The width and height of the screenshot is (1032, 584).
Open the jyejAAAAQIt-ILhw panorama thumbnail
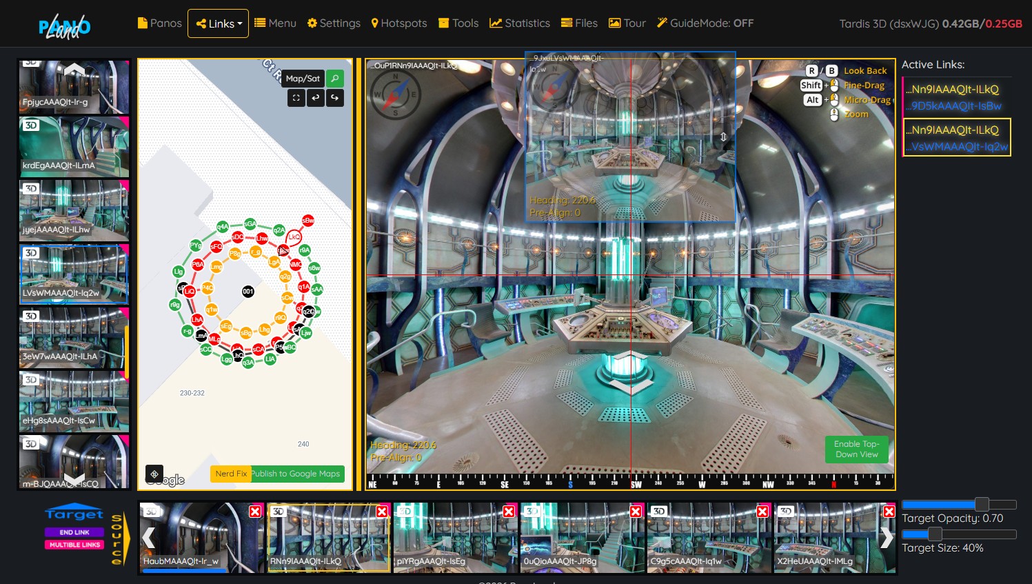(74, 210)
